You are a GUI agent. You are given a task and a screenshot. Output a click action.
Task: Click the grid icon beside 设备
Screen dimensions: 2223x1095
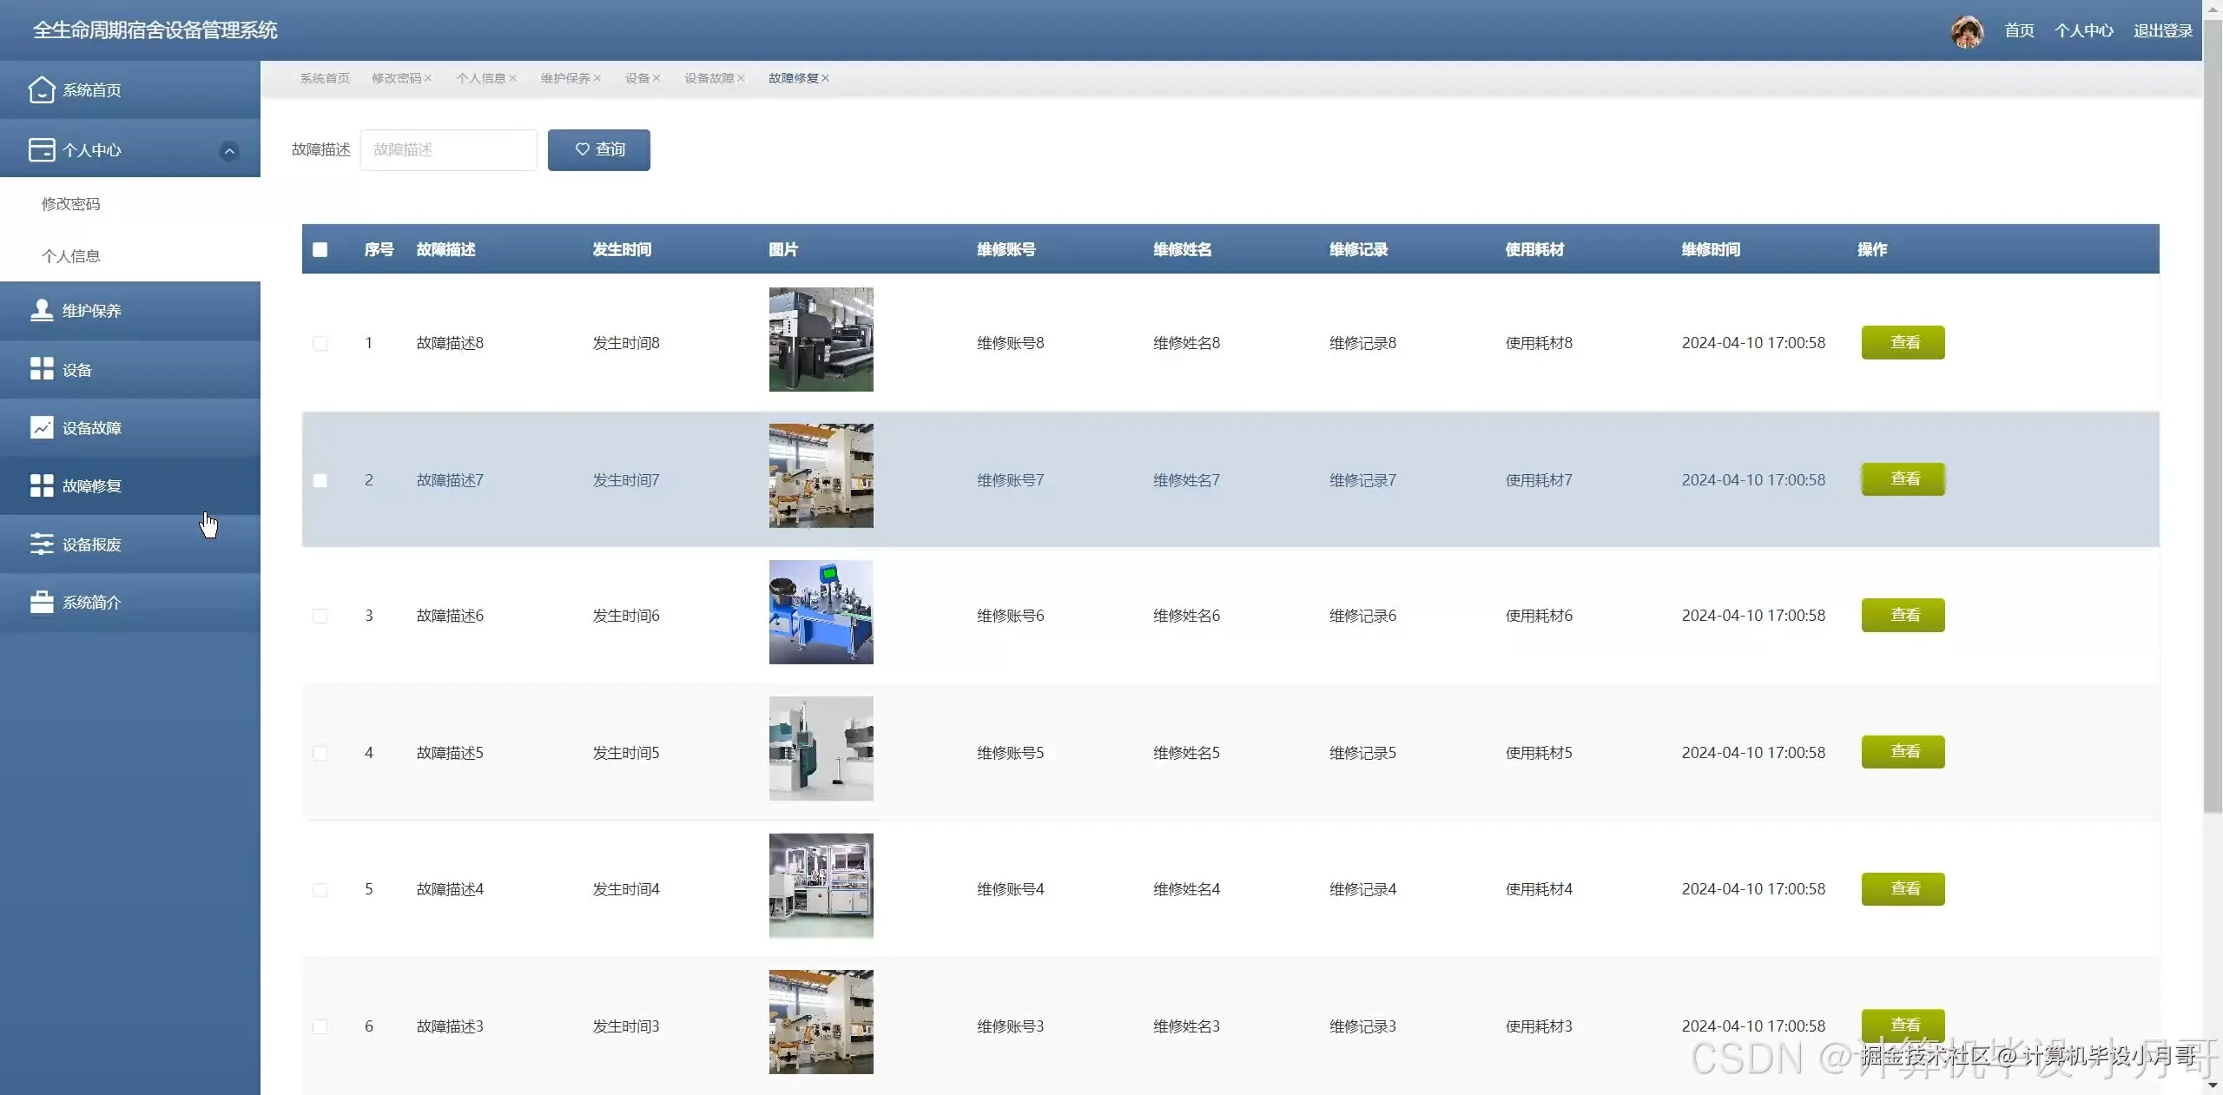pyautogui.click(x=41, y=369)
